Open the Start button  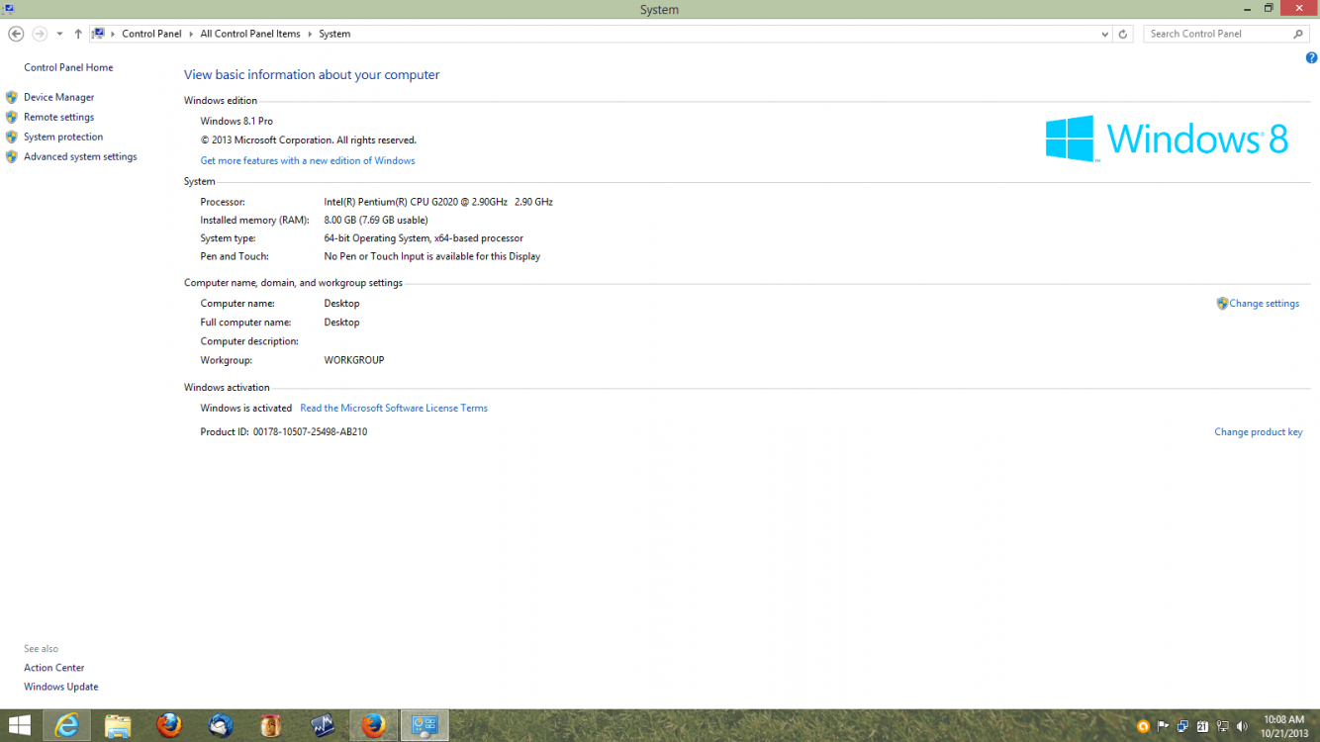click(19, 725)
